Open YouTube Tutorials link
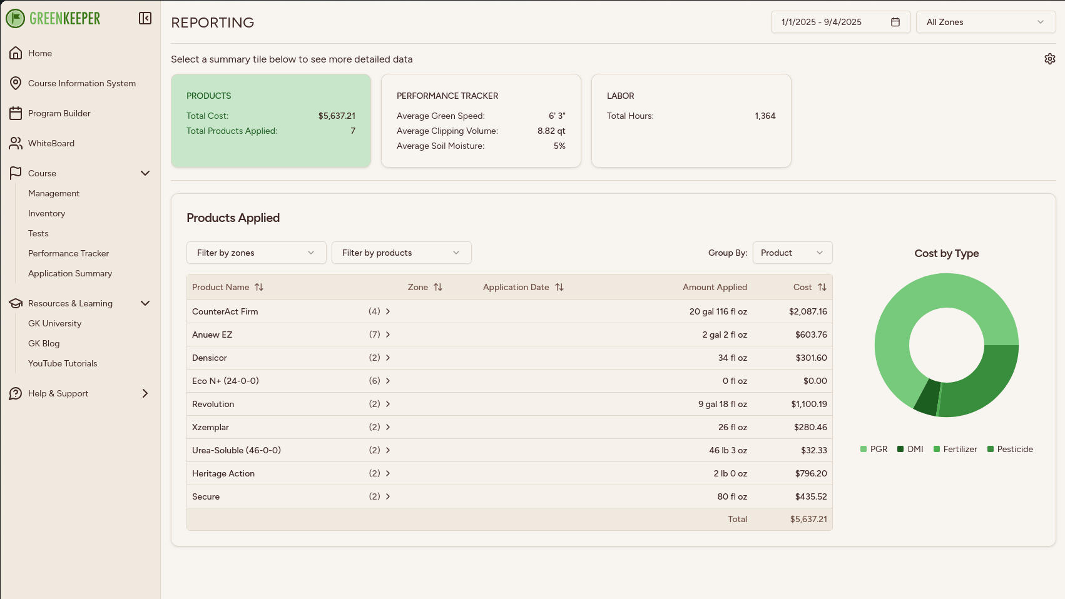 tap(63, 363)
